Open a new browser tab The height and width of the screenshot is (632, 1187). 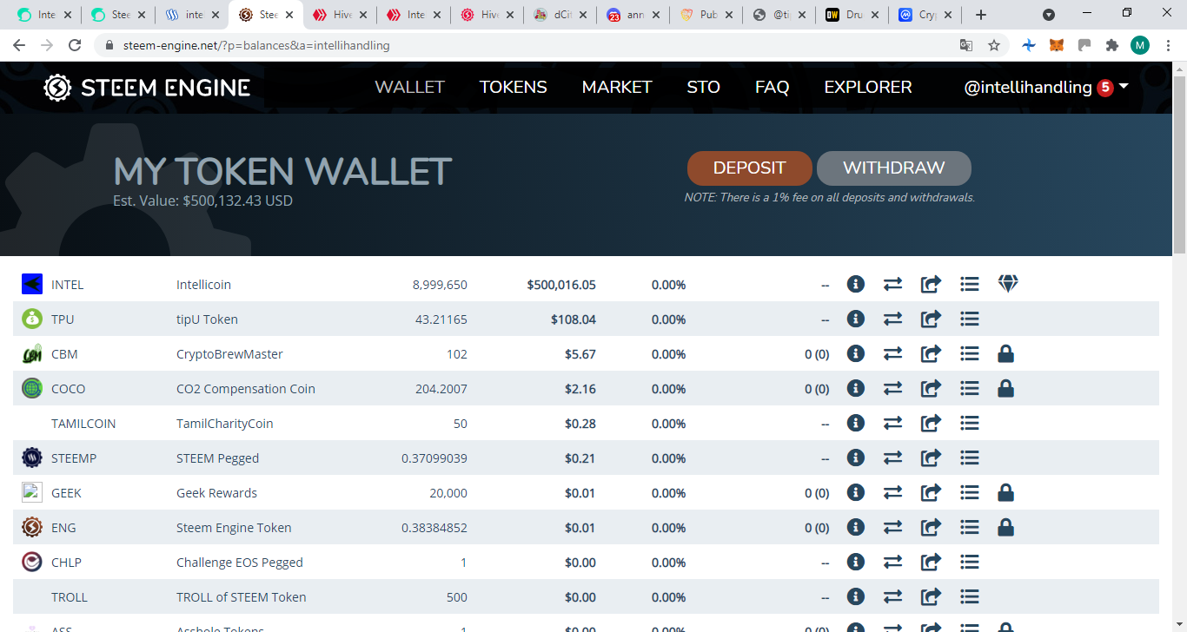point(981,15)
